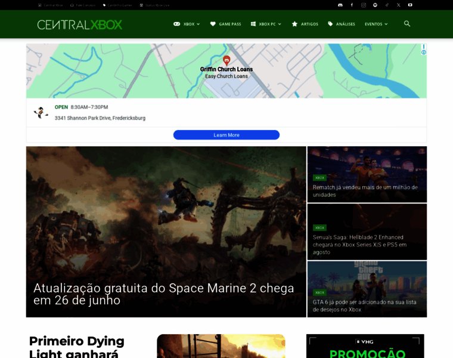This screenshot has height=358, width=453.
Task: Click the CentralXbox site logo
Action: [x=79, y=24]
